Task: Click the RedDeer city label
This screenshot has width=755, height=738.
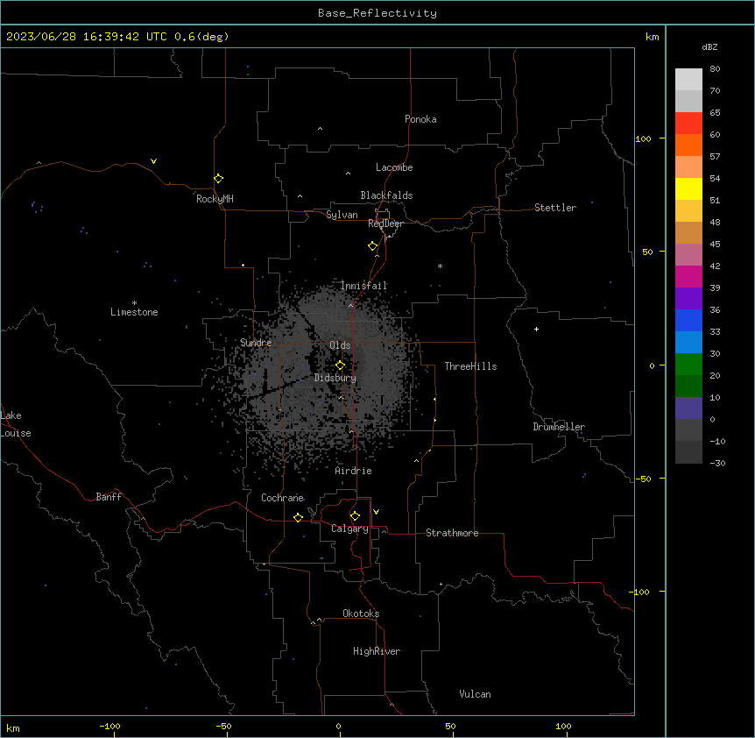Action: (386, 224)
